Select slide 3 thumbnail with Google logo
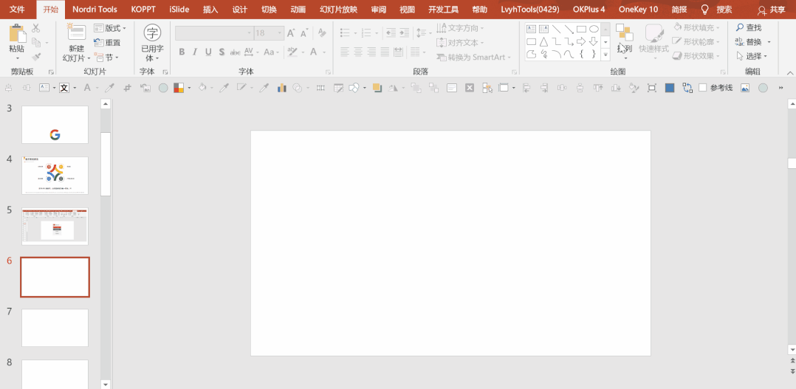The image size is (796, 389). tap(55, 125)
